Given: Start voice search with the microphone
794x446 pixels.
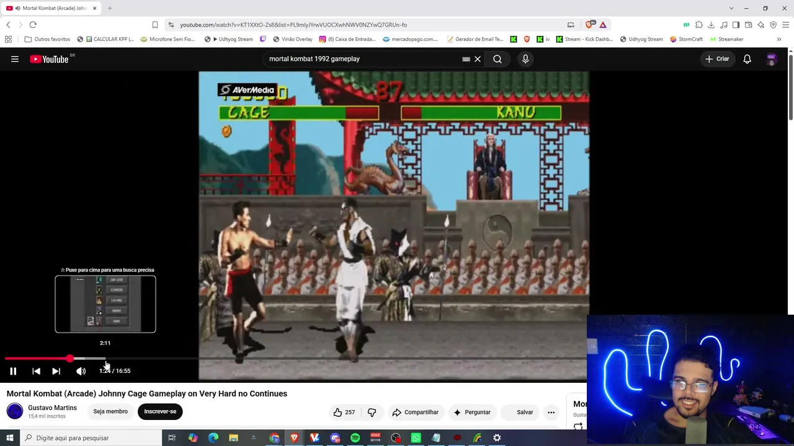Looking at the screenshot, I should (x=525, y=59).
